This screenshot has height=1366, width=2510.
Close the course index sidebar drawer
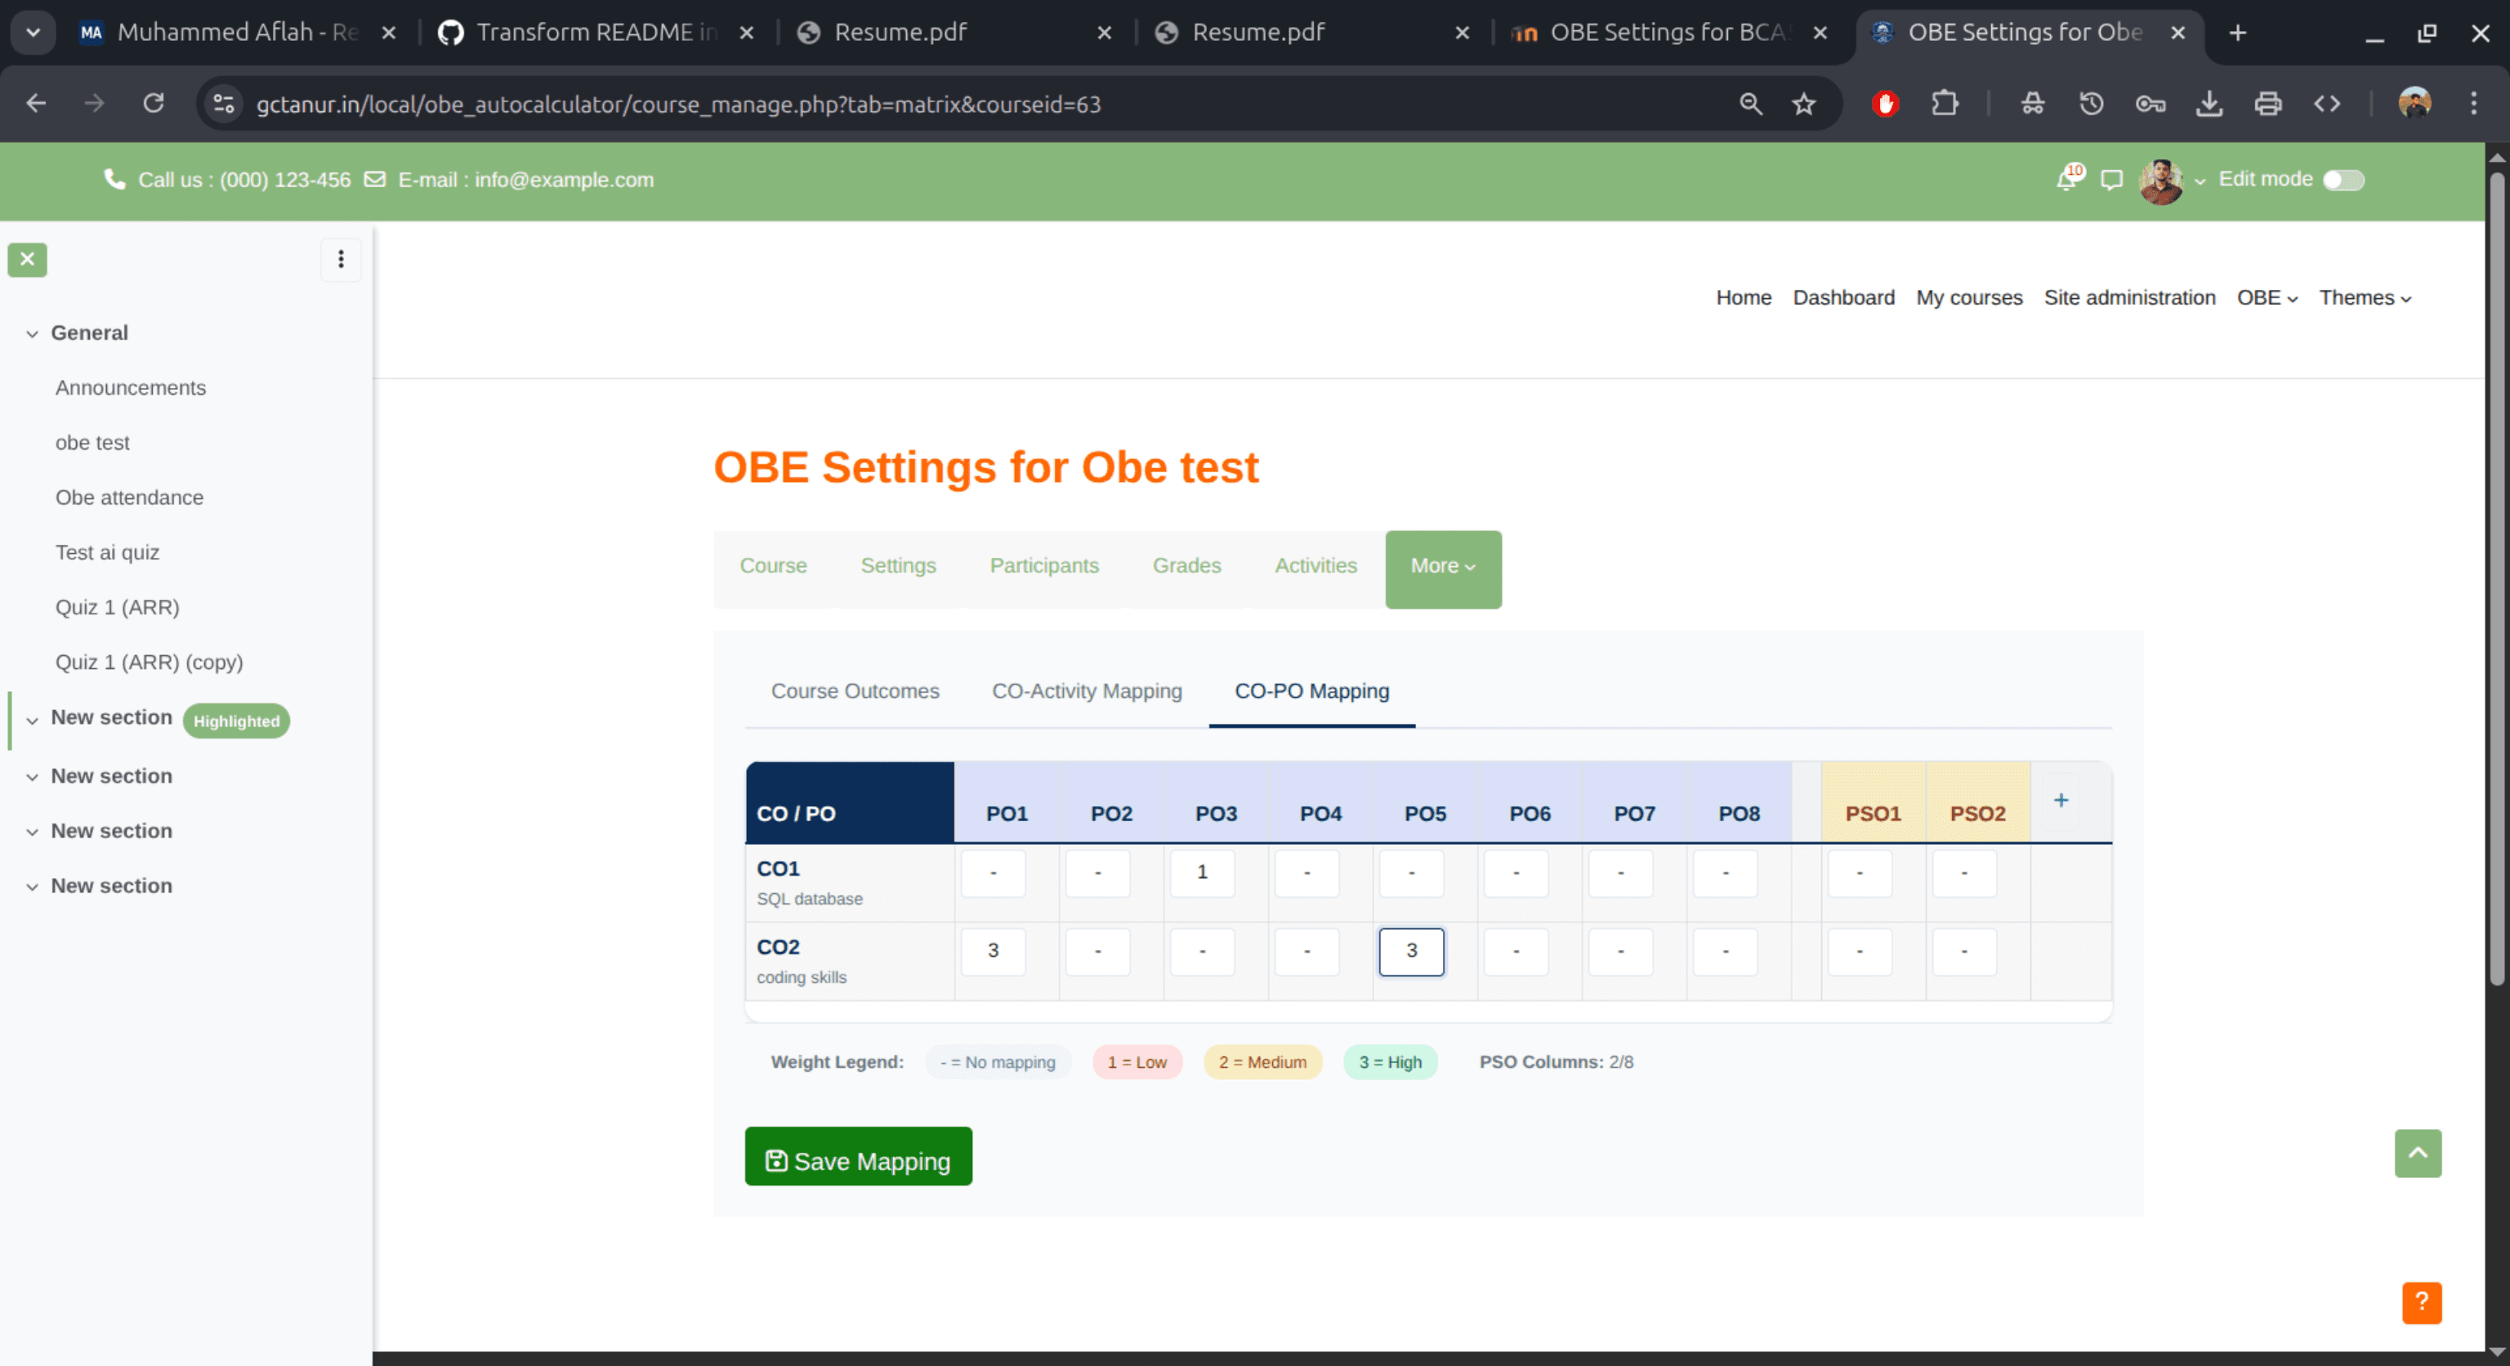27,259
